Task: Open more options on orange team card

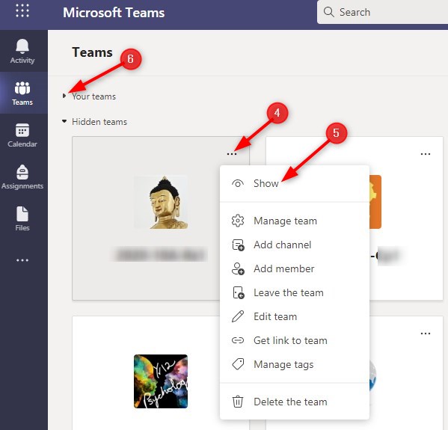Action: pos(426,154)
